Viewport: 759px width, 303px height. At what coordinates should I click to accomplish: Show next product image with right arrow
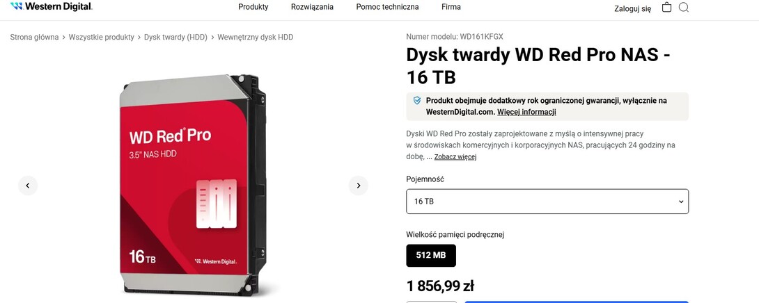(x=358, y=186)
